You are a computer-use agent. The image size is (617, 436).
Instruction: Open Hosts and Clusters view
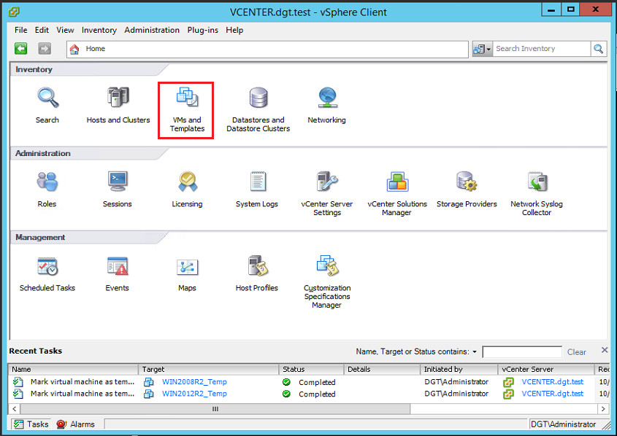click(x=118, y=98)
